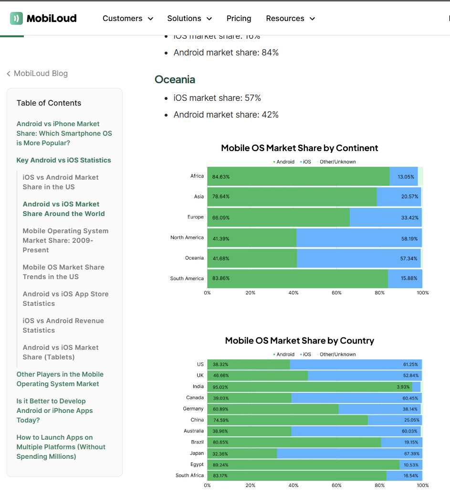This screenshot has height=498, width=450.
Task: Click the Oceania heading
Action: 175,79
